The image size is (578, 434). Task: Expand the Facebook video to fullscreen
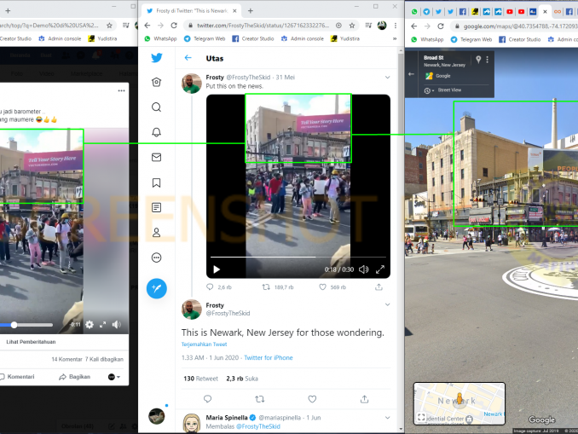click(103, 325)
